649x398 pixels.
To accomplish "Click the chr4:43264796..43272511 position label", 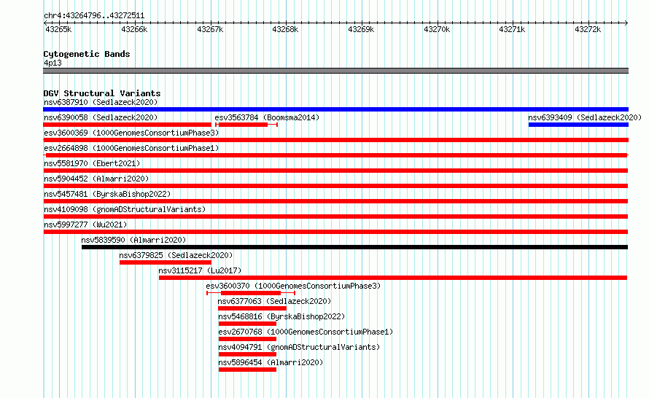I will [94, 16].
